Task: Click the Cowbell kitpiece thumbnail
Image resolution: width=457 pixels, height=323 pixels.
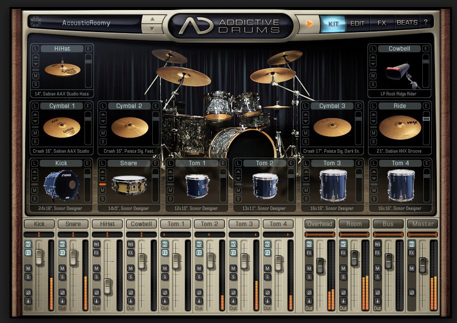Action: pyautogui.click(x=402, y=75)
